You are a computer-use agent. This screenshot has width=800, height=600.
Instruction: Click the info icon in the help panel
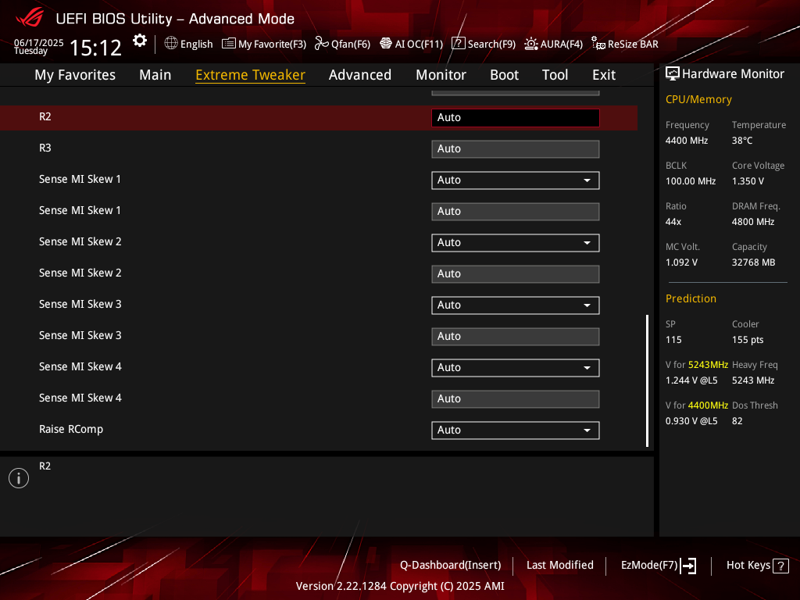(x=19, y=478)
